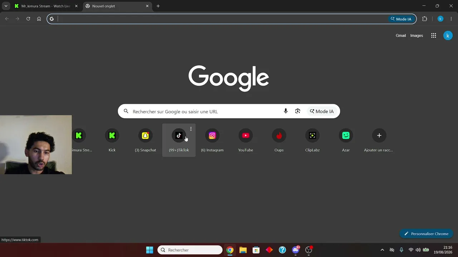Click the red diamond app in the taskbar
This screenshot has height=257, width=458.
[269, 250]
